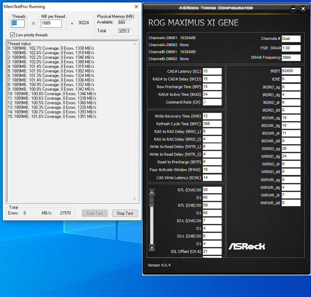Image resolution: width=311 pixels, height=297 pixels.
Task: Click the Read to Precharge (tRTP) field
Action: point(212,162)
